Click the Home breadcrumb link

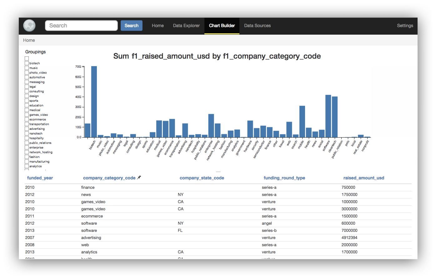pos(29,40)
